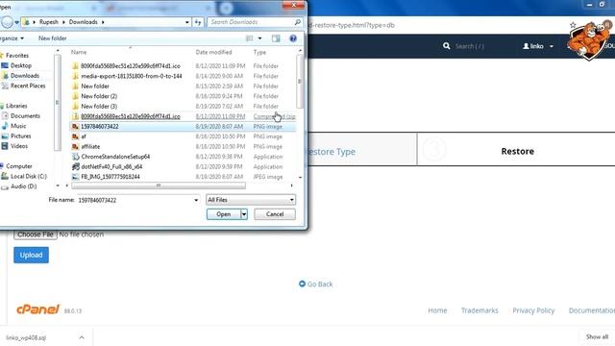Click the vertical scrollbar in file list
This screenshot has width=615, height=346.
click(x=300, y=81)
